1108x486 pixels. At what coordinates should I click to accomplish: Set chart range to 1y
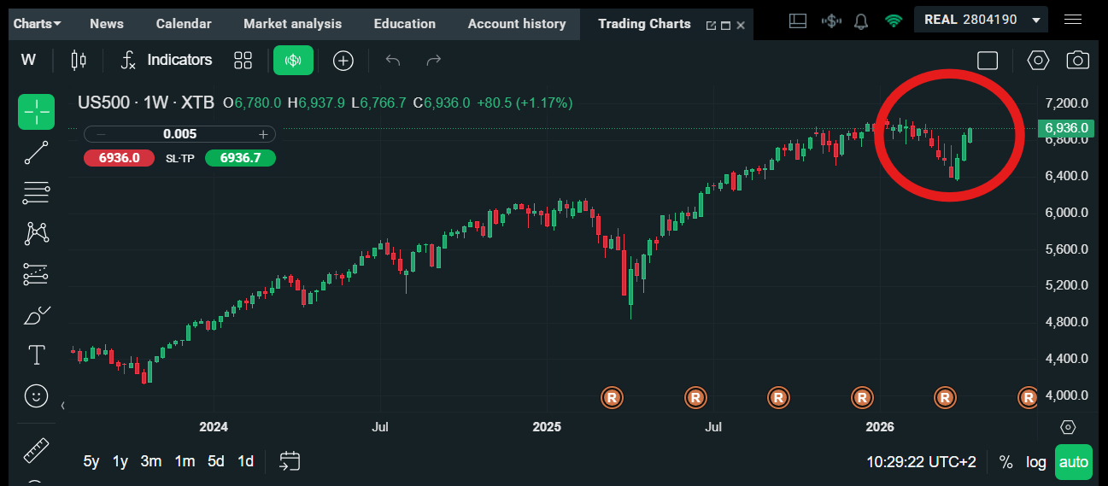[120, 461]
